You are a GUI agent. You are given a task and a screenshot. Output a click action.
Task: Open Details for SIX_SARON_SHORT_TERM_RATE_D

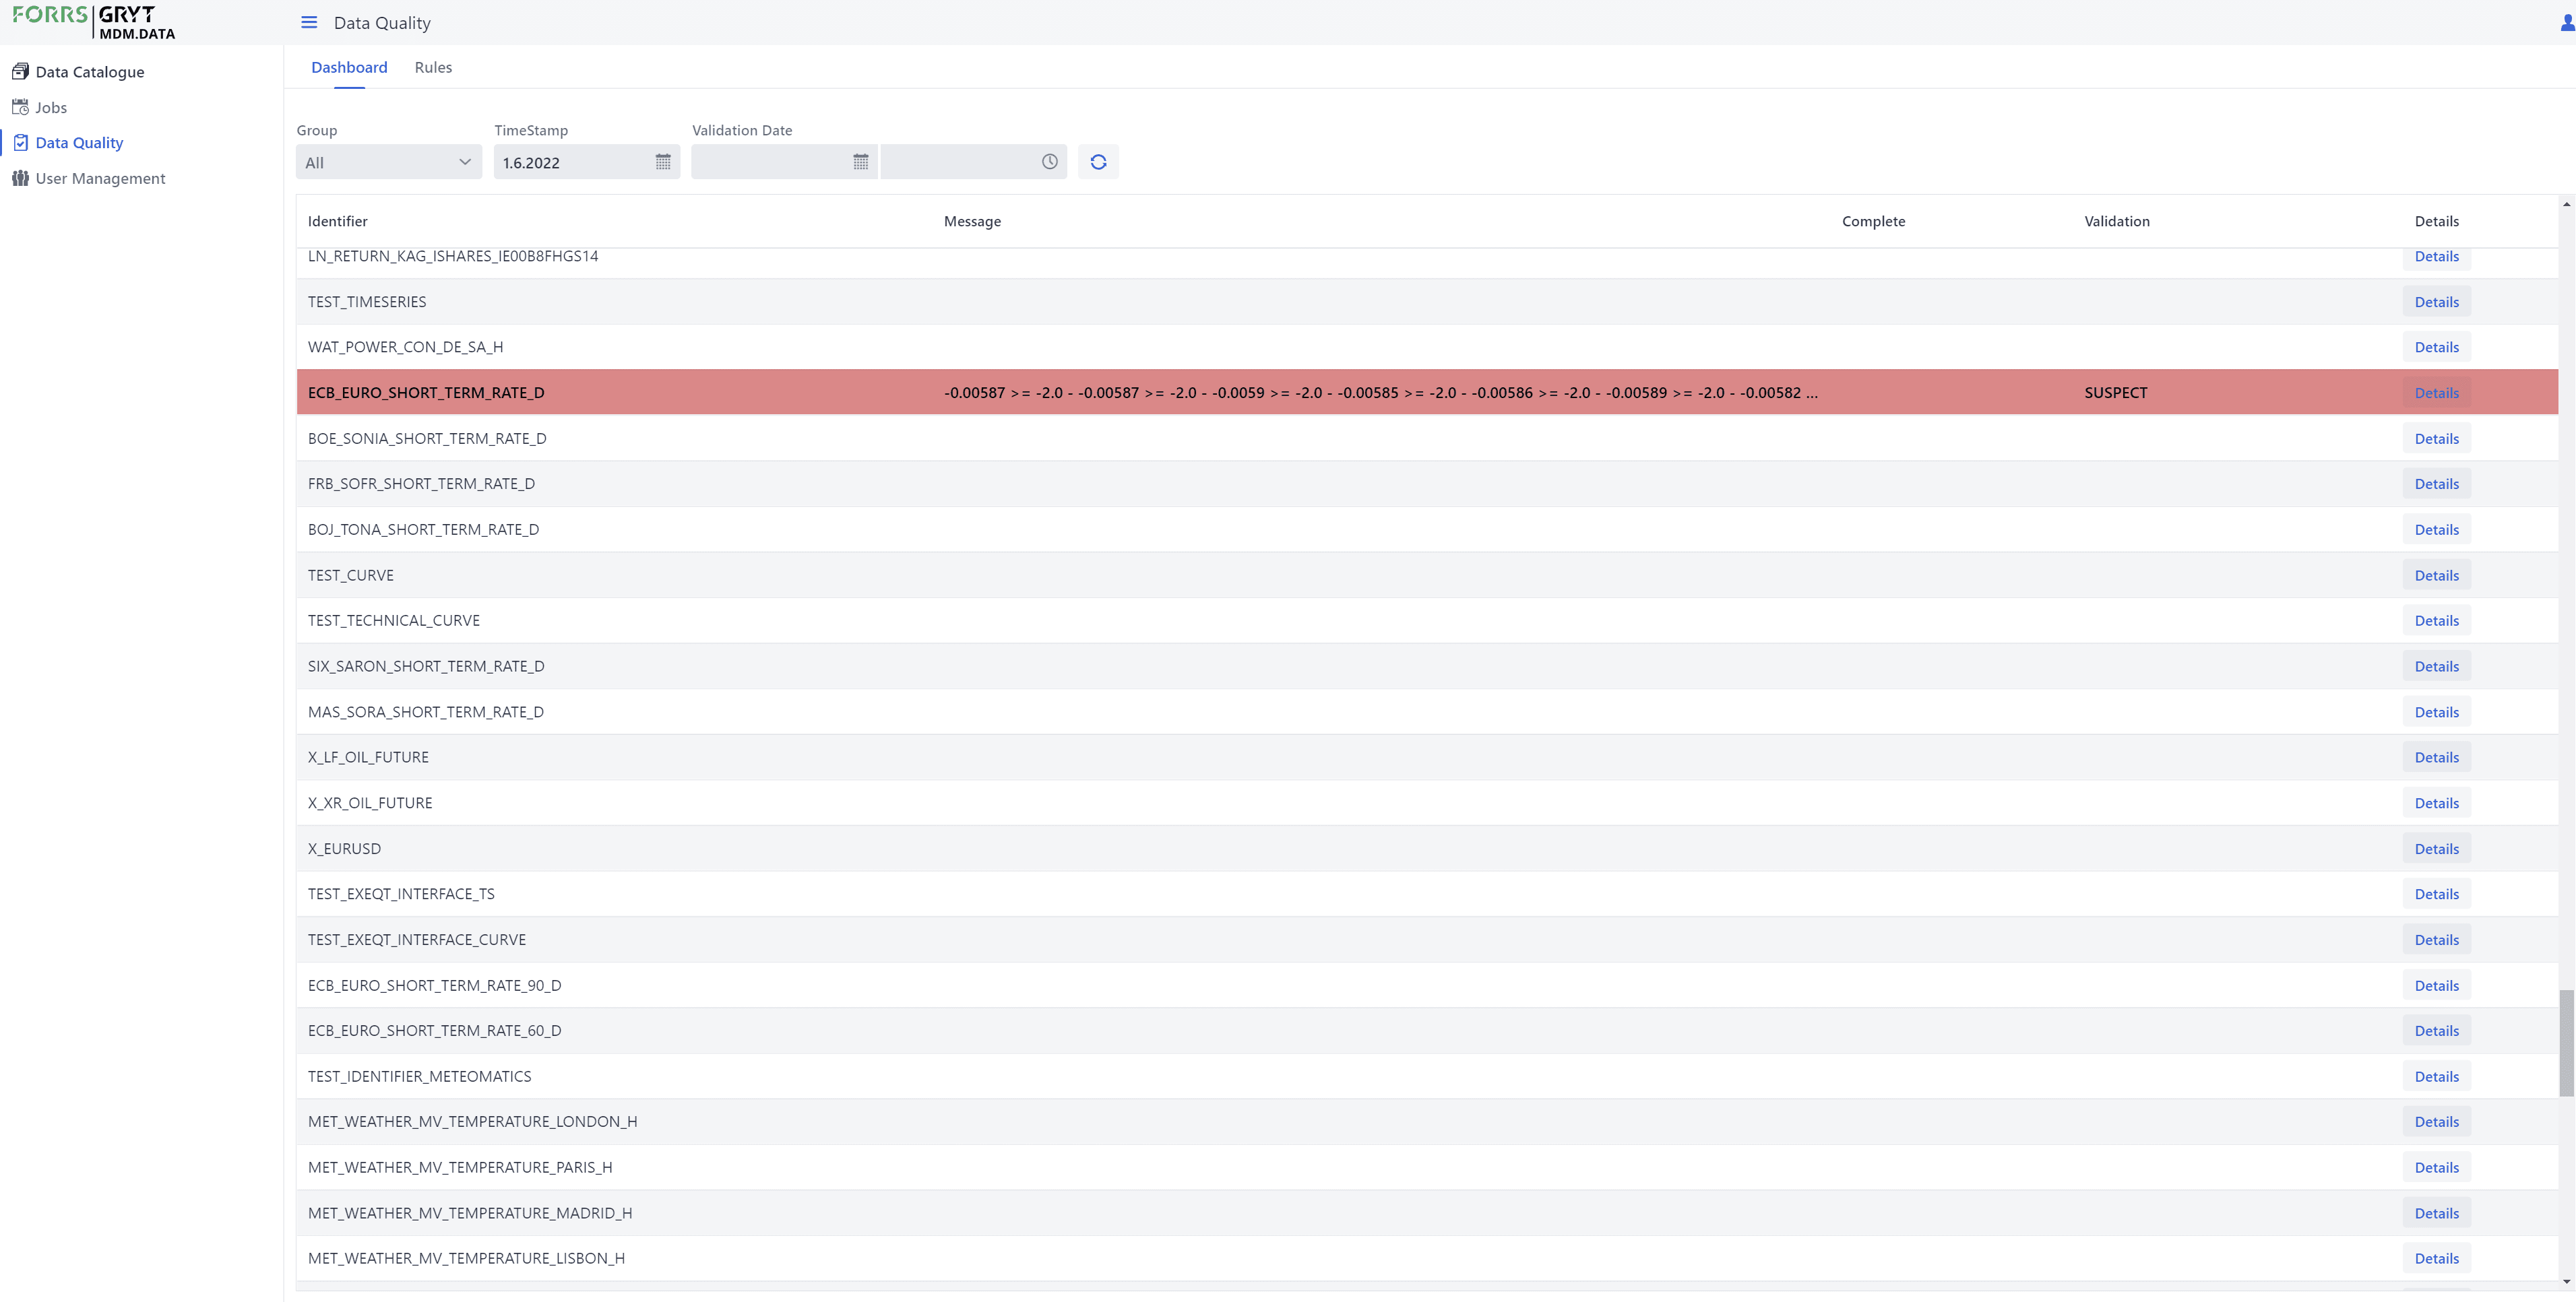pos(2437,666)
